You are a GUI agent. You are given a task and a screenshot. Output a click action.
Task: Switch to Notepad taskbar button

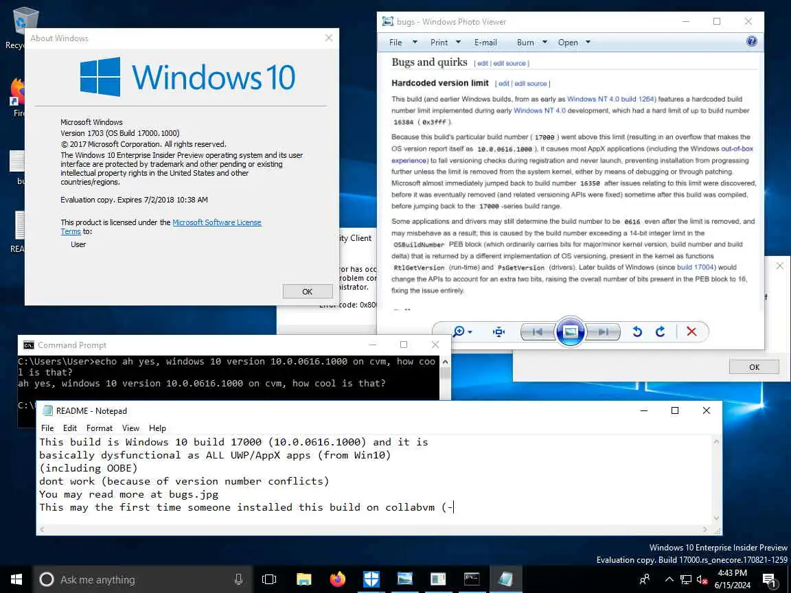pos(505,579)
